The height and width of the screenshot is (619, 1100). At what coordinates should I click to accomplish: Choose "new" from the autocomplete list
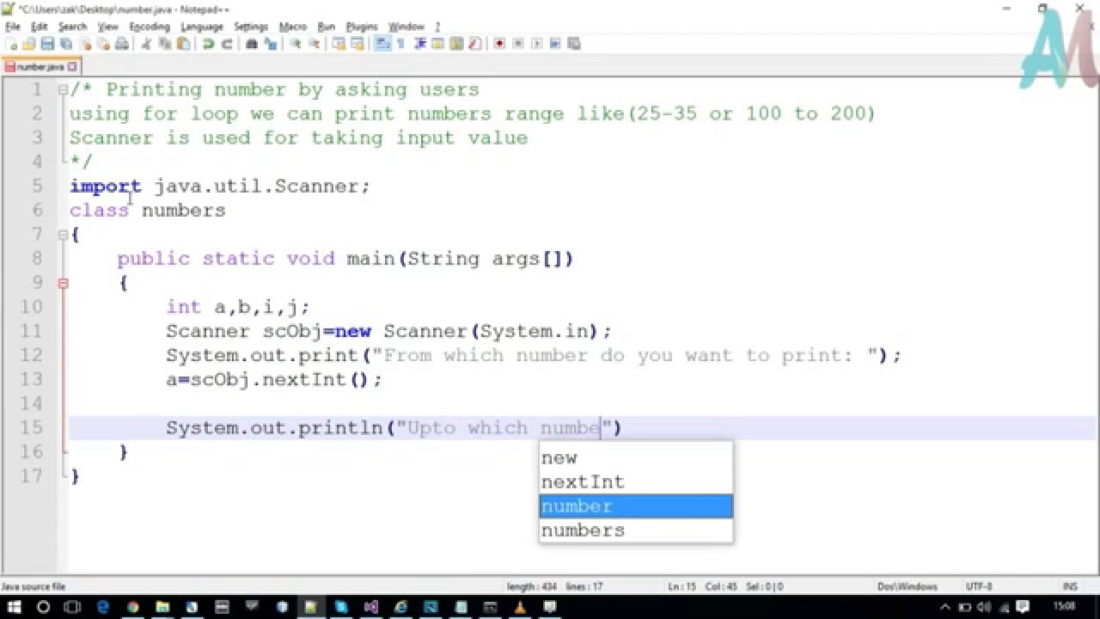click(636, 458)
